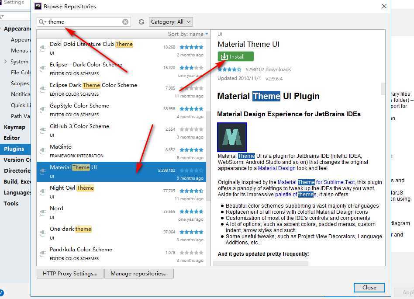Viewport: 414px width, 299px height.
Task: Select MaGinto plugin
Action: click(x=121, y=151)
